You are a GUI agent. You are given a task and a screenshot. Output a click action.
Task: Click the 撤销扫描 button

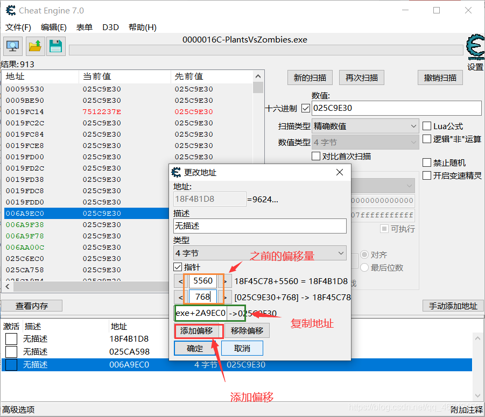point(440,77)
